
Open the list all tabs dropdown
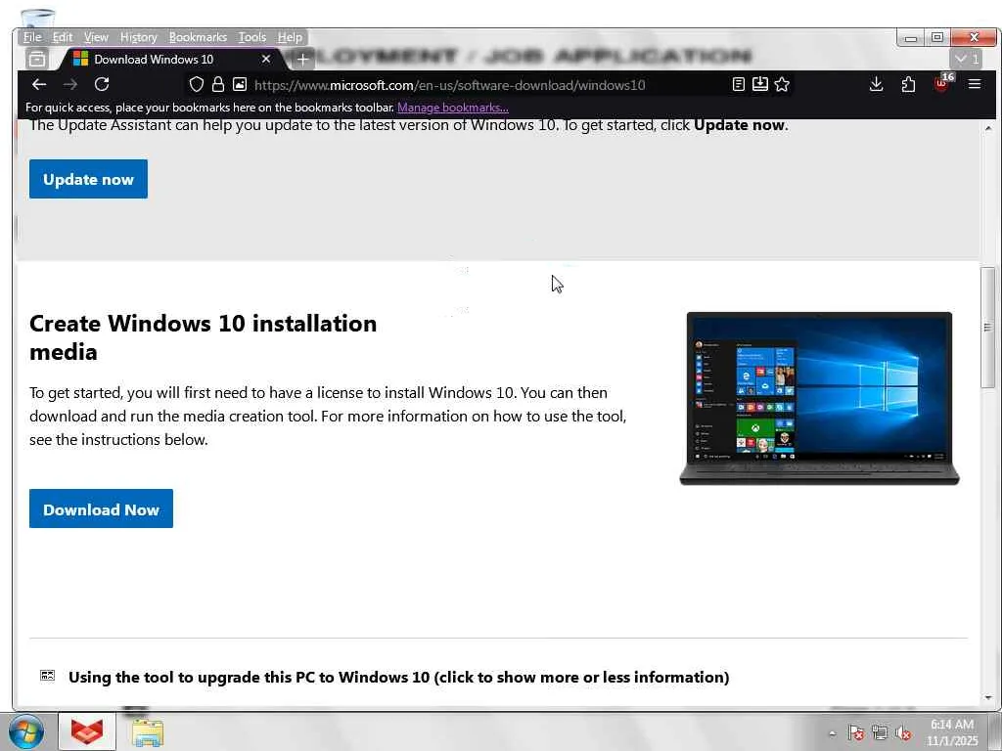[x=967, y=59]
